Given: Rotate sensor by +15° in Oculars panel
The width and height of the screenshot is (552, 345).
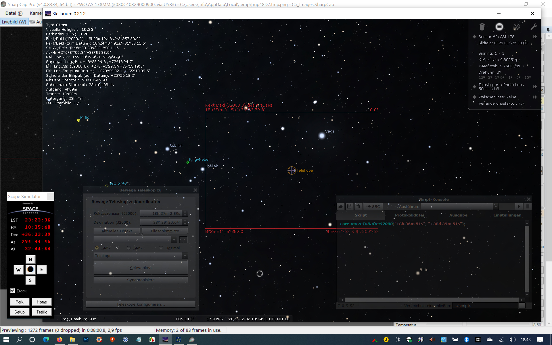Looking at the screenshot, I should (x=527, y=77).
